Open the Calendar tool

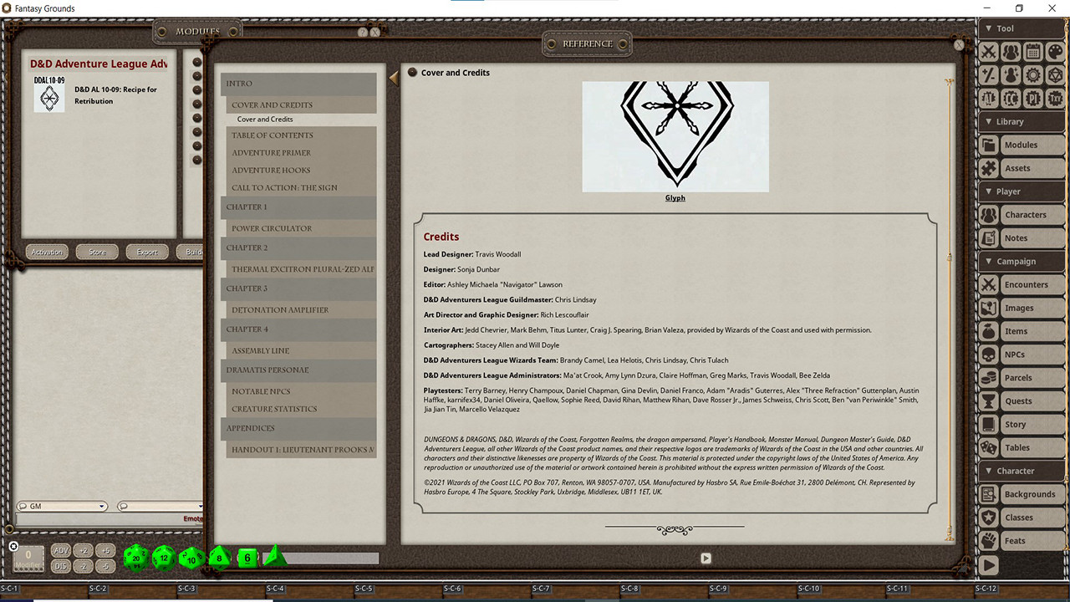point(1033,51)
